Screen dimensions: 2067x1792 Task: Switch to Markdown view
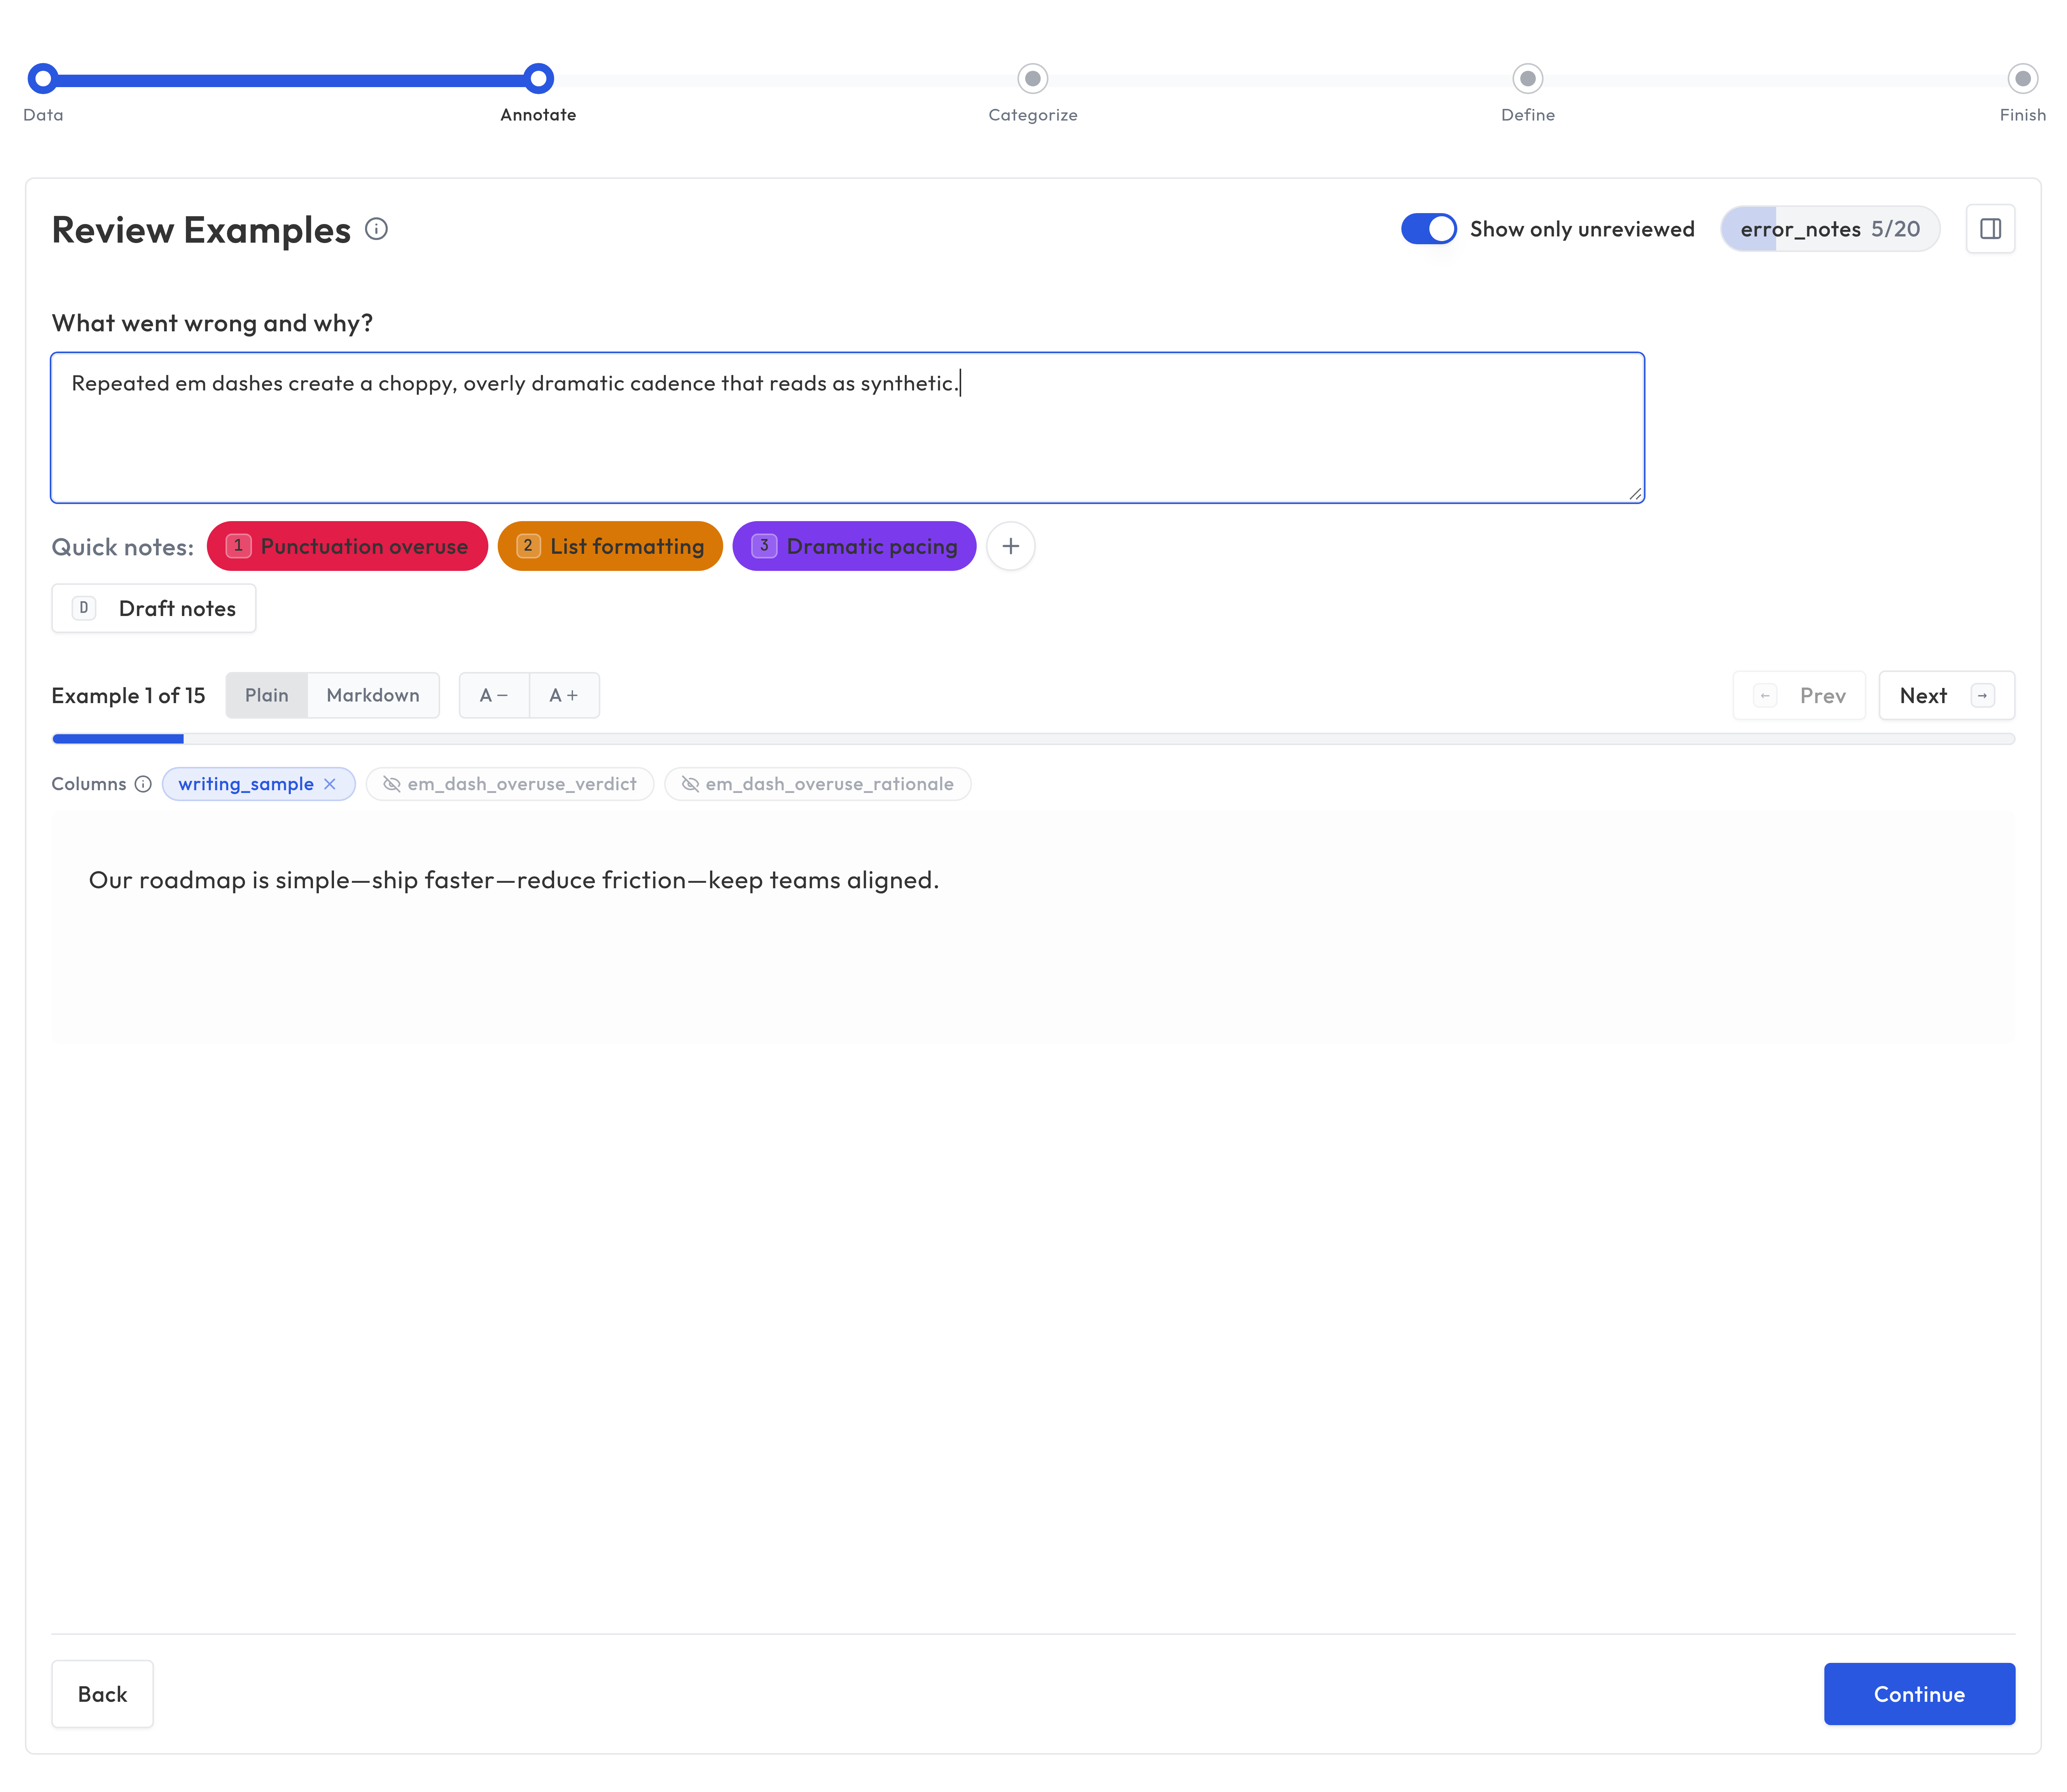tap(372, 695)
